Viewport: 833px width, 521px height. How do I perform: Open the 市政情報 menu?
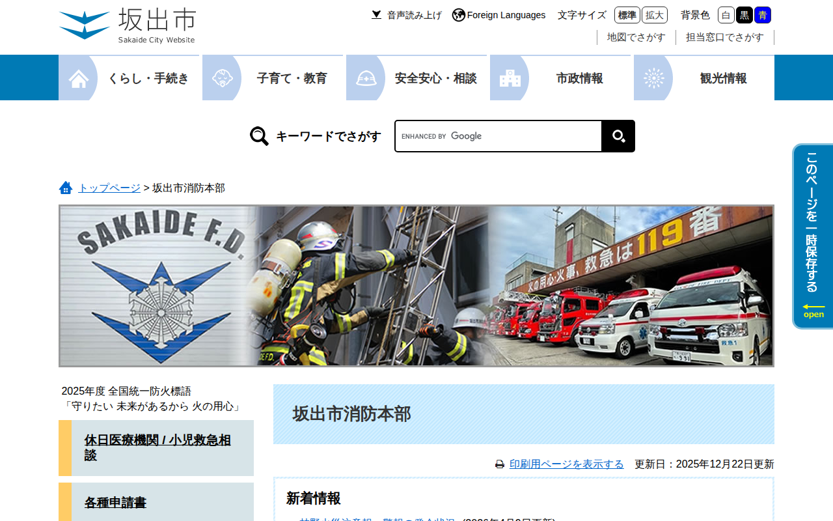pyautogui.click(x=560, y=78)
